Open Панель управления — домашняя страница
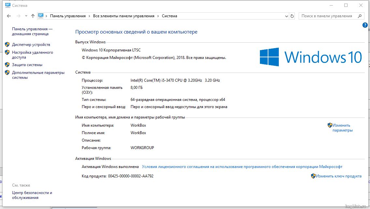 32,31
